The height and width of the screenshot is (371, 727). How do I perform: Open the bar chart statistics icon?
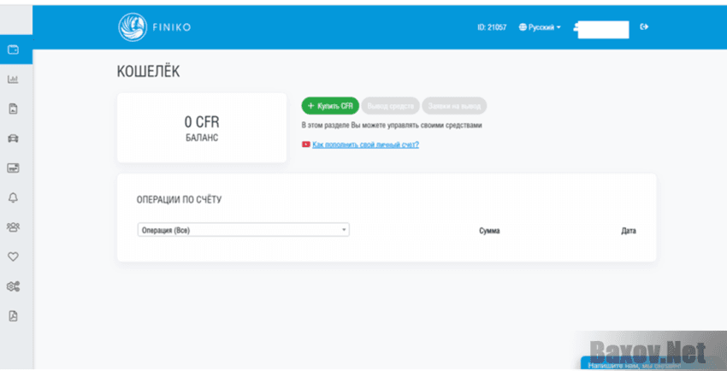pos(13,79)
